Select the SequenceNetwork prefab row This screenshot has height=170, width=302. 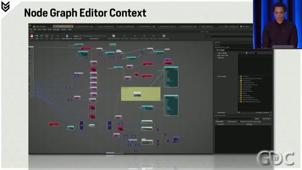248,97
